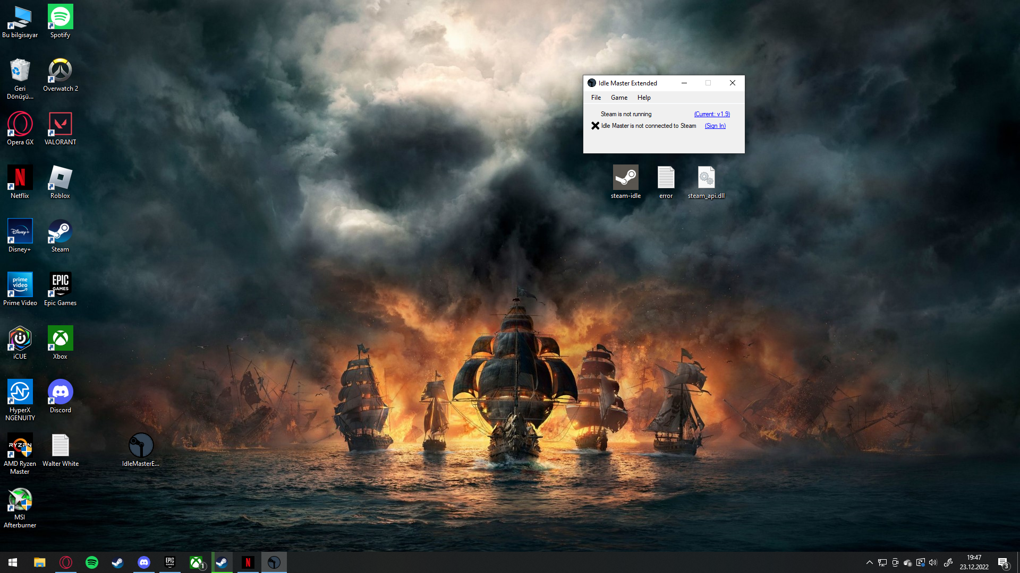
Task: Show hidden system tray icons
Action: pyautogui.click(x=869, y=562)
